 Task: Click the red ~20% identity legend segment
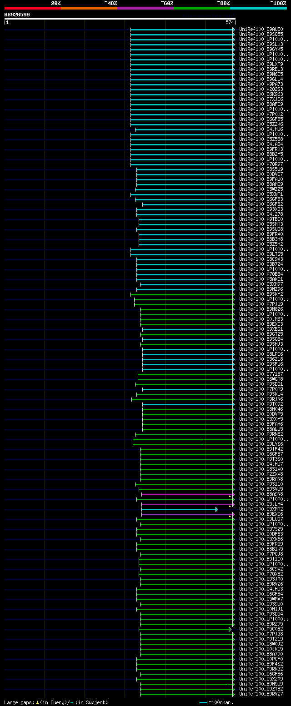coord(33,8)
